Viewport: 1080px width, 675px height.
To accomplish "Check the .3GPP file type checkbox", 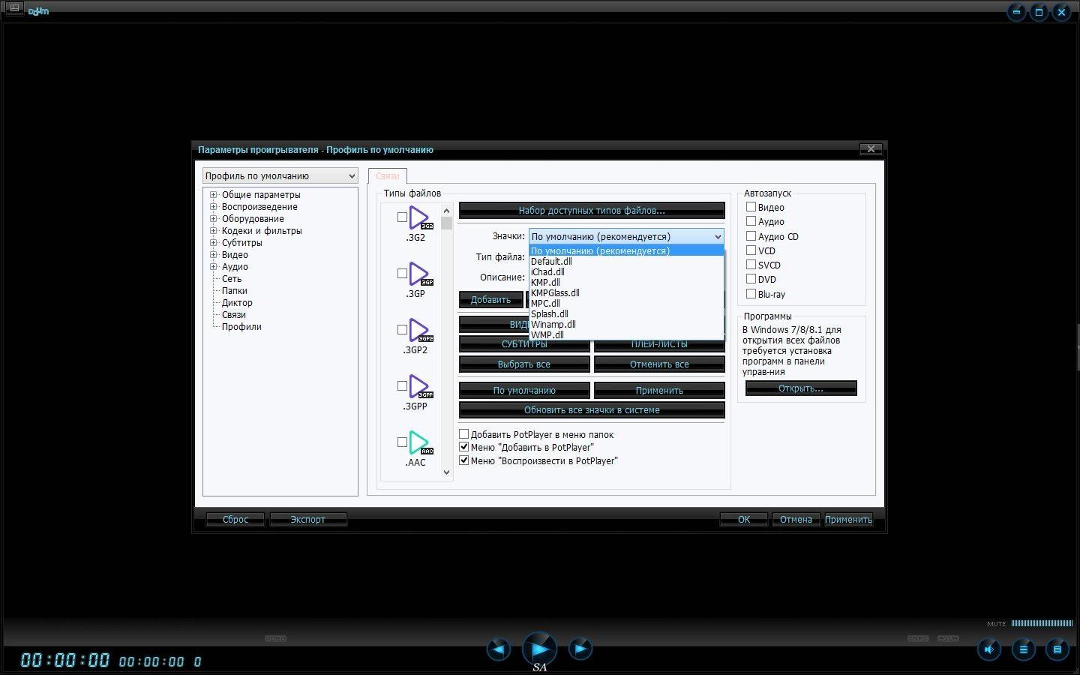I will (x=402, y=386).
